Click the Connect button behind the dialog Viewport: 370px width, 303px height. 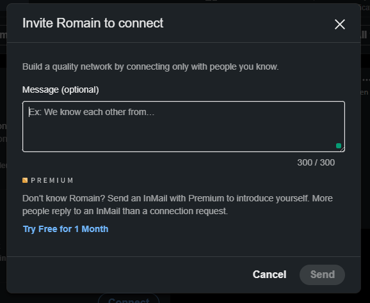(129, 299)
